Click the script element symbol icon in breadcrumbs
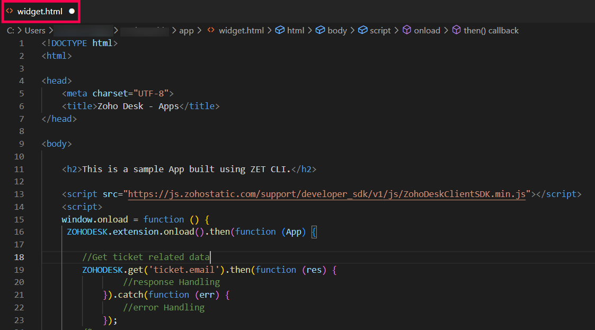Viewport: 595px width, 330px height. point(362,31)
